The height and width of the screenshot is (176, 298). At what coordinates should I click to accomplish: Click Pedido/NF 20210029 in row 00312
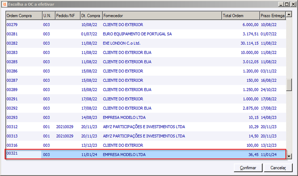click(64, 127)
